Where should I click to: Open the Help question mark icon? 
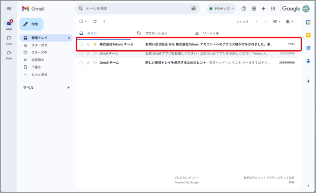[244, 9]
